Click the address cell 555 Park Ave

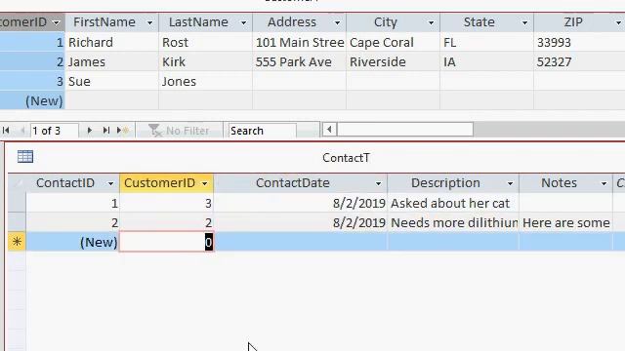[x=300, y=61]
